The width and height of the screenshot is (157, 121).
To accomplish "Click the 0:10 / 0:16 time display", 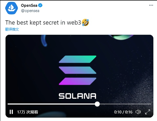I will (123, 112).
